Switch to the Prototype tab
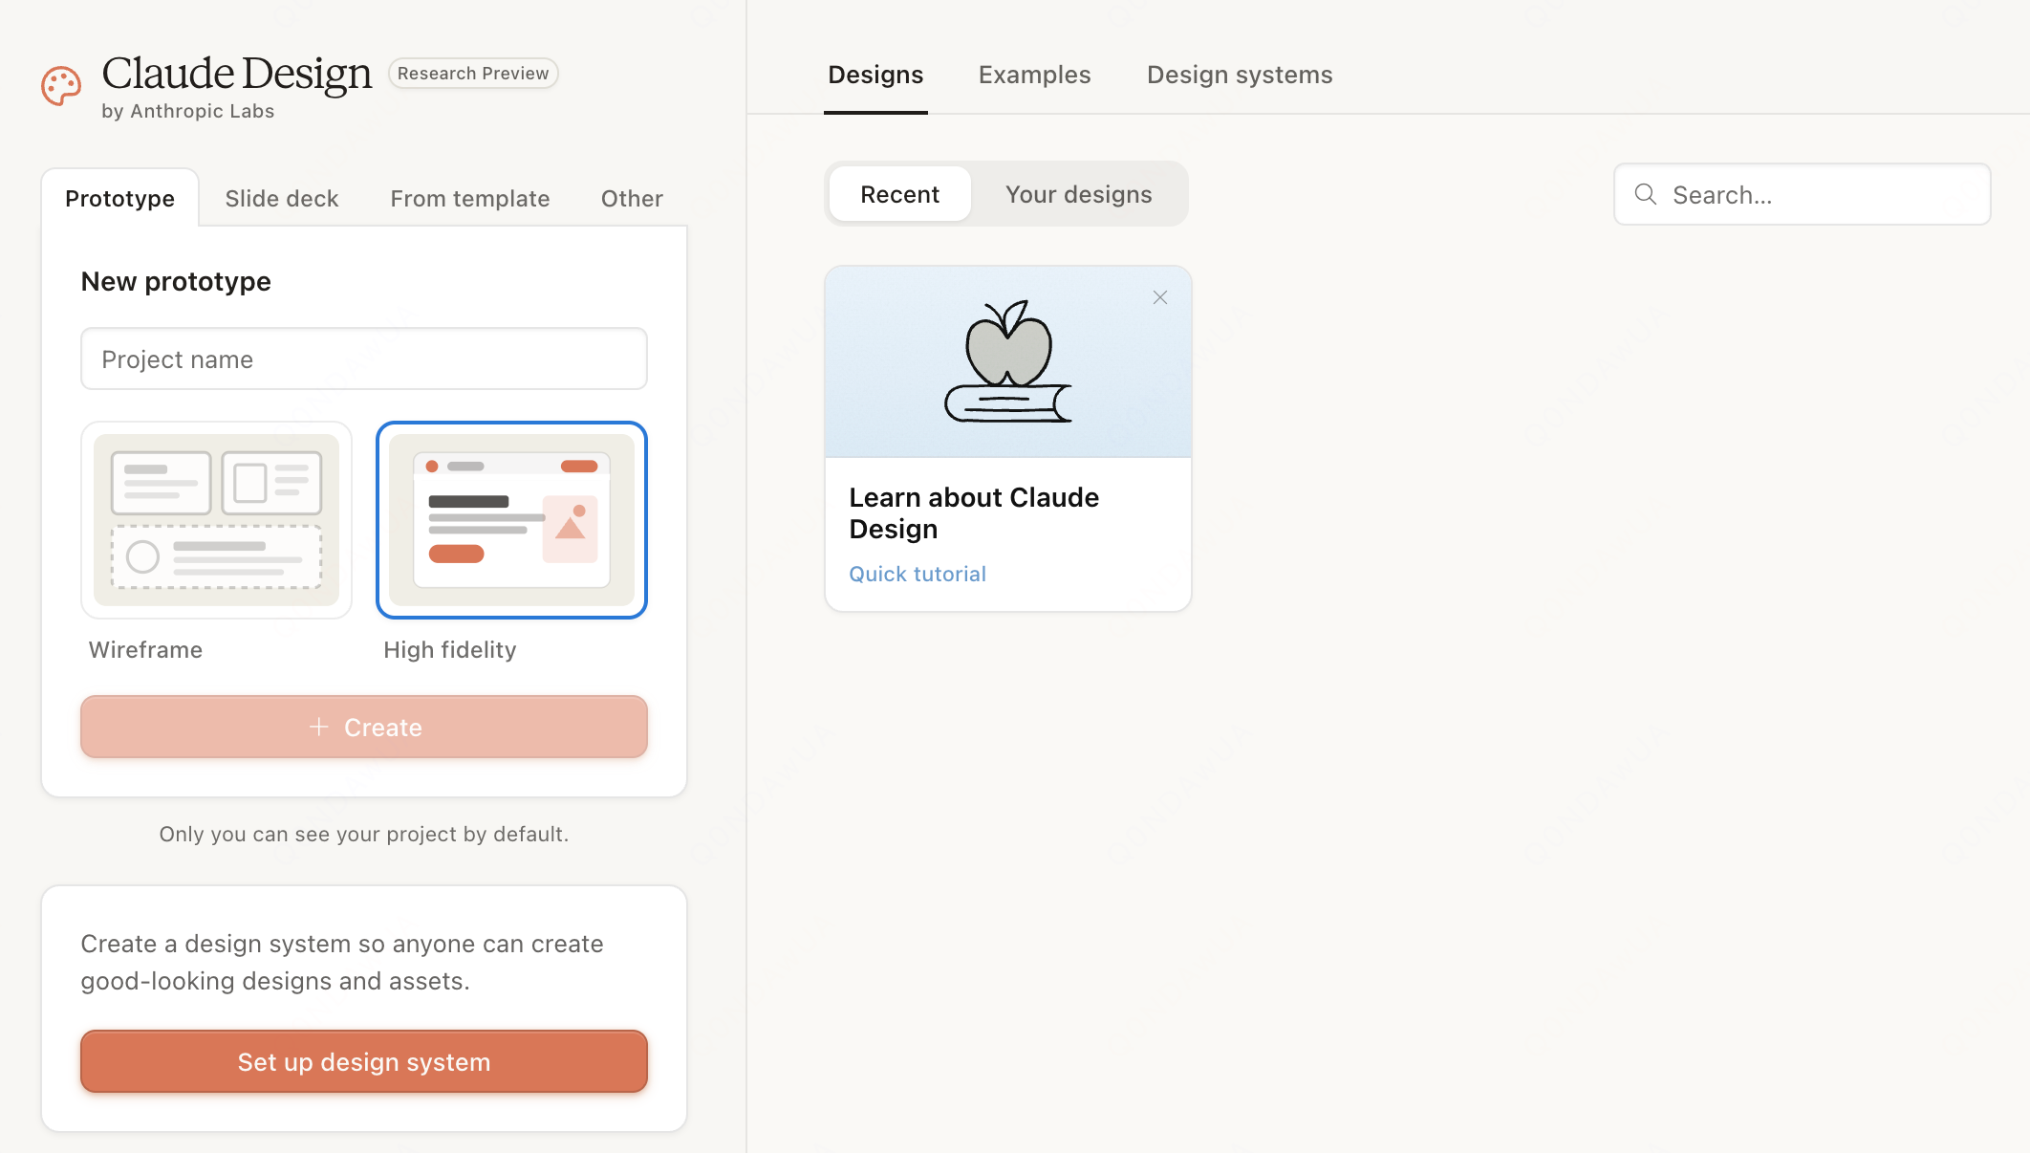Screen dimensions: 2030x1153 (x=120, y=198)
